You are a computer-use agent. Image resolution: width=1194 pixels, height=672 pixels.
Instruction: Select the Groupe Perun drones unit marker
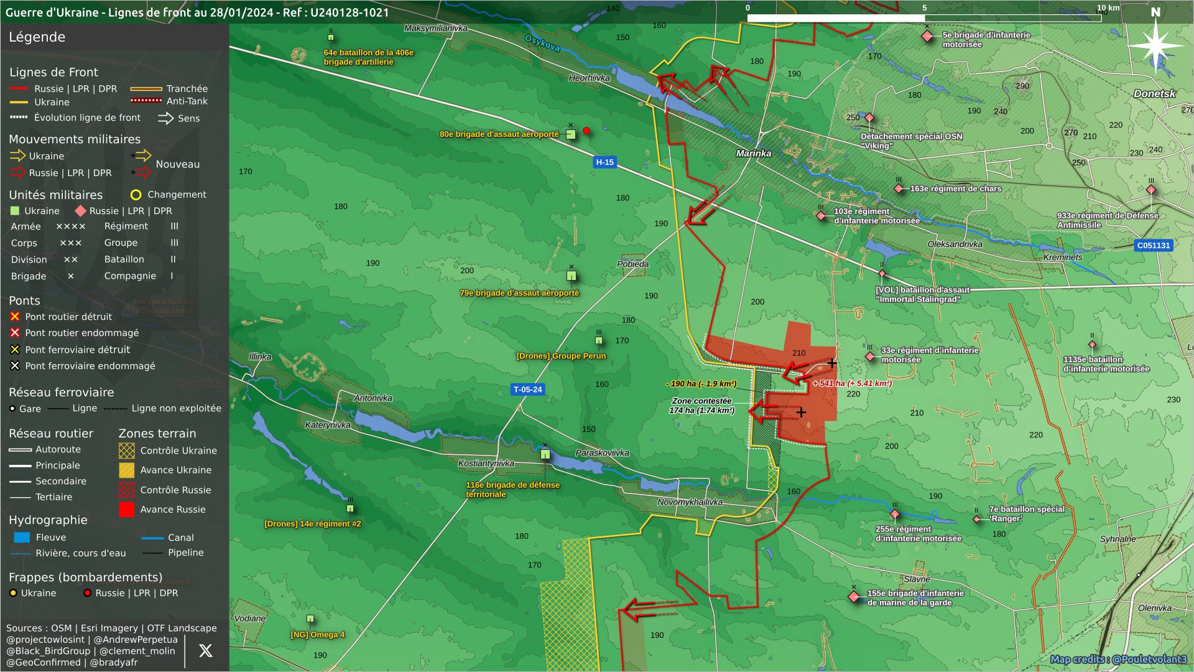click(599, 340)
